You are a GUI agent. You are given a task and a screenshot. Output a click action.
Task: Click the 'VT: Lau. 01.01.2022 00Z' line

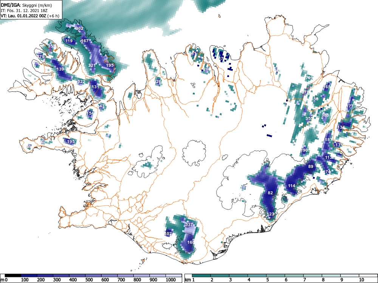pos(23,16)
